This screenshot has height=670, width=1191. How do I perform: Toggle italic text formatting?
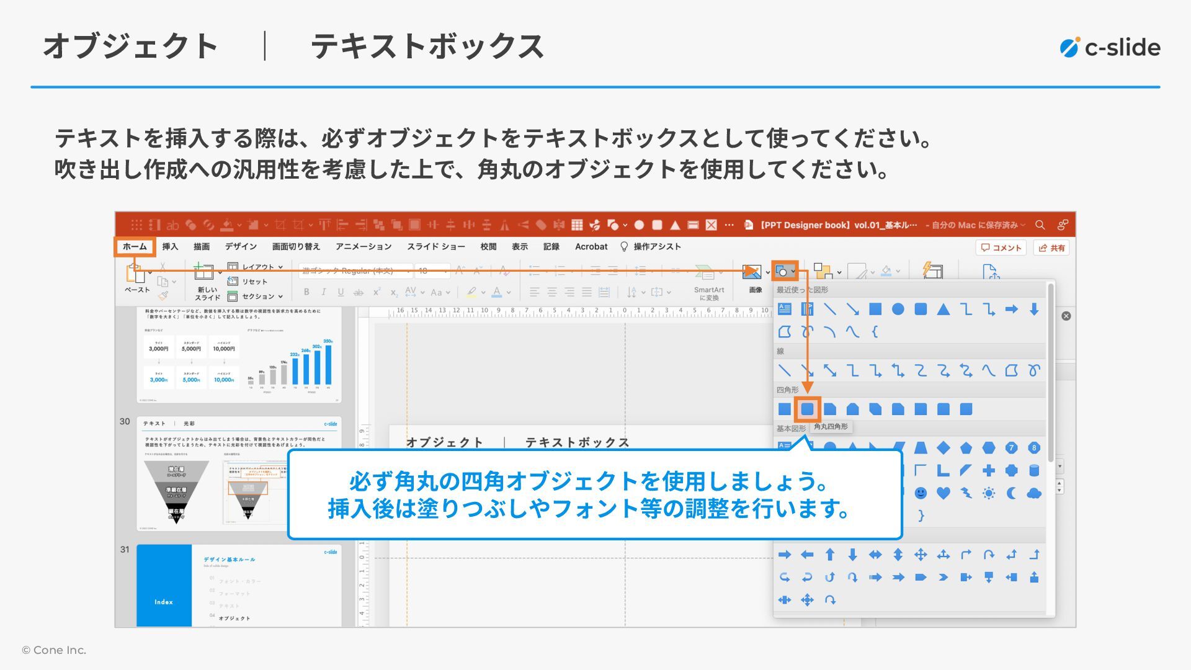click(x=323, y=292)
